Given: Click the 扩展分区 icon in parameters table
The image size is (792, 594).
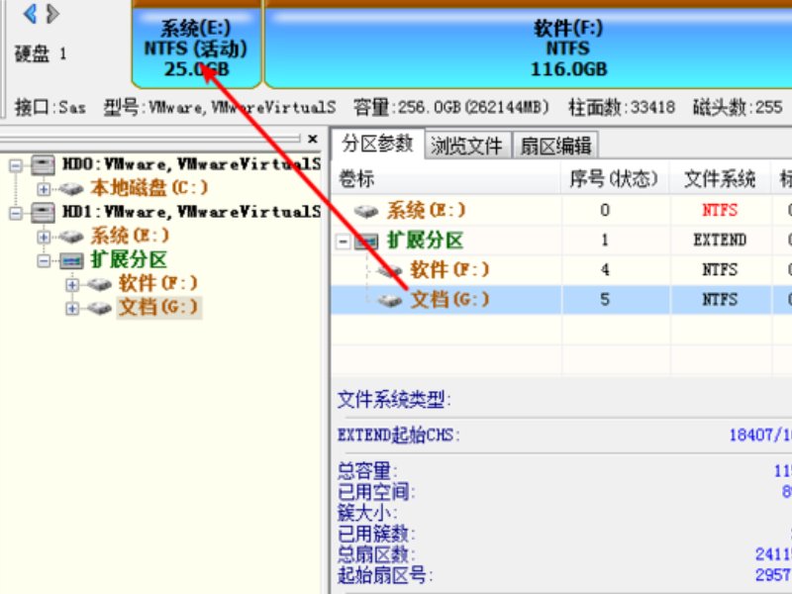Looking at the screenshot, I should coord(365,241).
